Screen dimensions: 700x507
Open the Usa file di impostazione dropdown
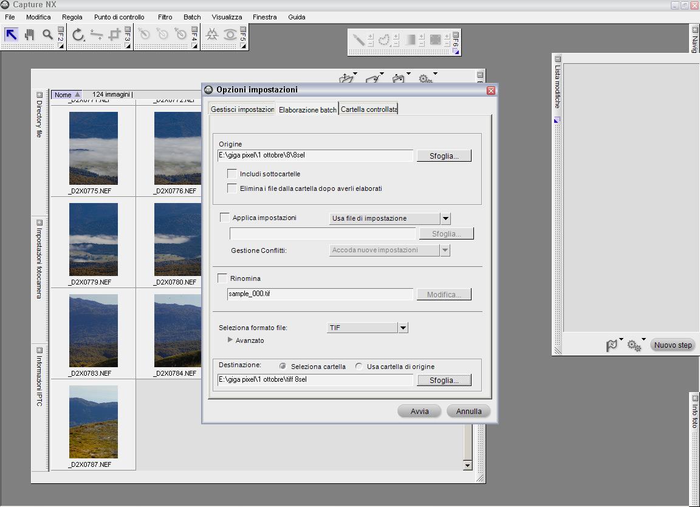click(x=445, y=218)
